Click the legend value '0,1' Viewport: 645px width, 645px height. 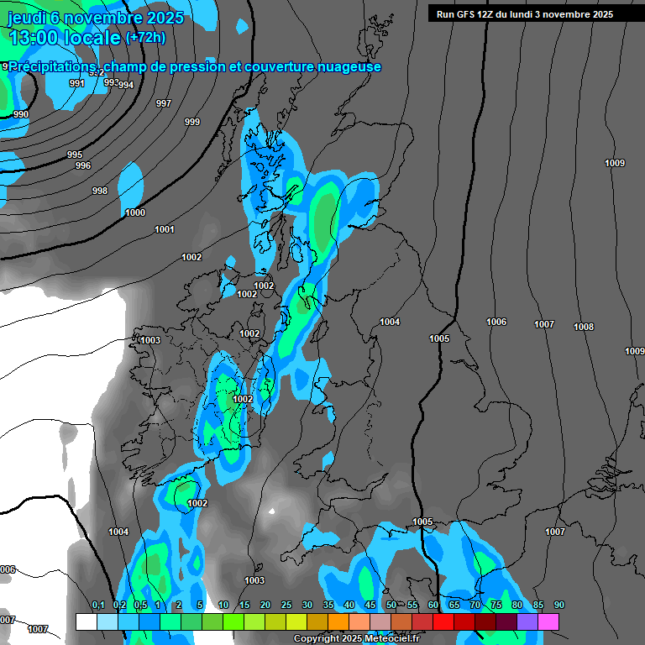[98, 605]
